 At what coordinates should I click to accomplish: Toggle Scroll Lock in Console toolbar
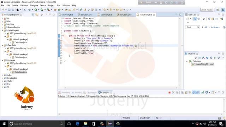(186, 92)
